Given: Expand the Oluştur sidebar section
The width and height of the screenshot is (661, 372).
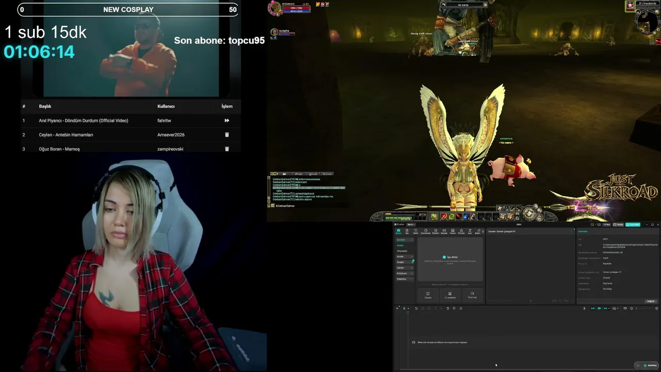Looking at the screenshot, I should (404, 262).
